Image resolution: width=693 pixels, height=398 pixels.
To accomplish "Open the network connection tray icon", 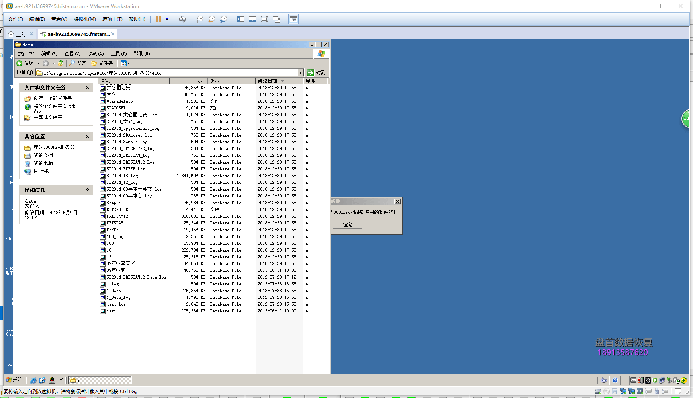I will [x=662, y=380].
